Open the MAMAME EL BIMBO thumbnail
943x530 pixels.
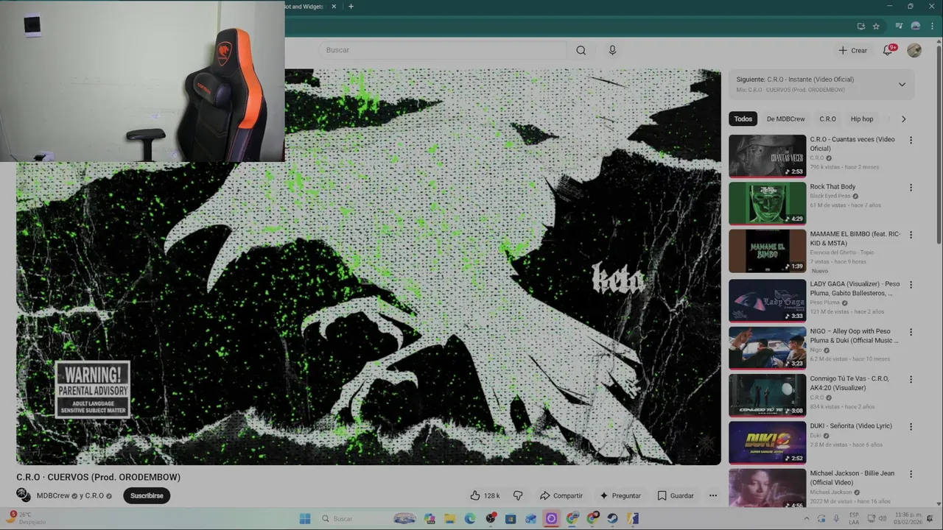767,250
